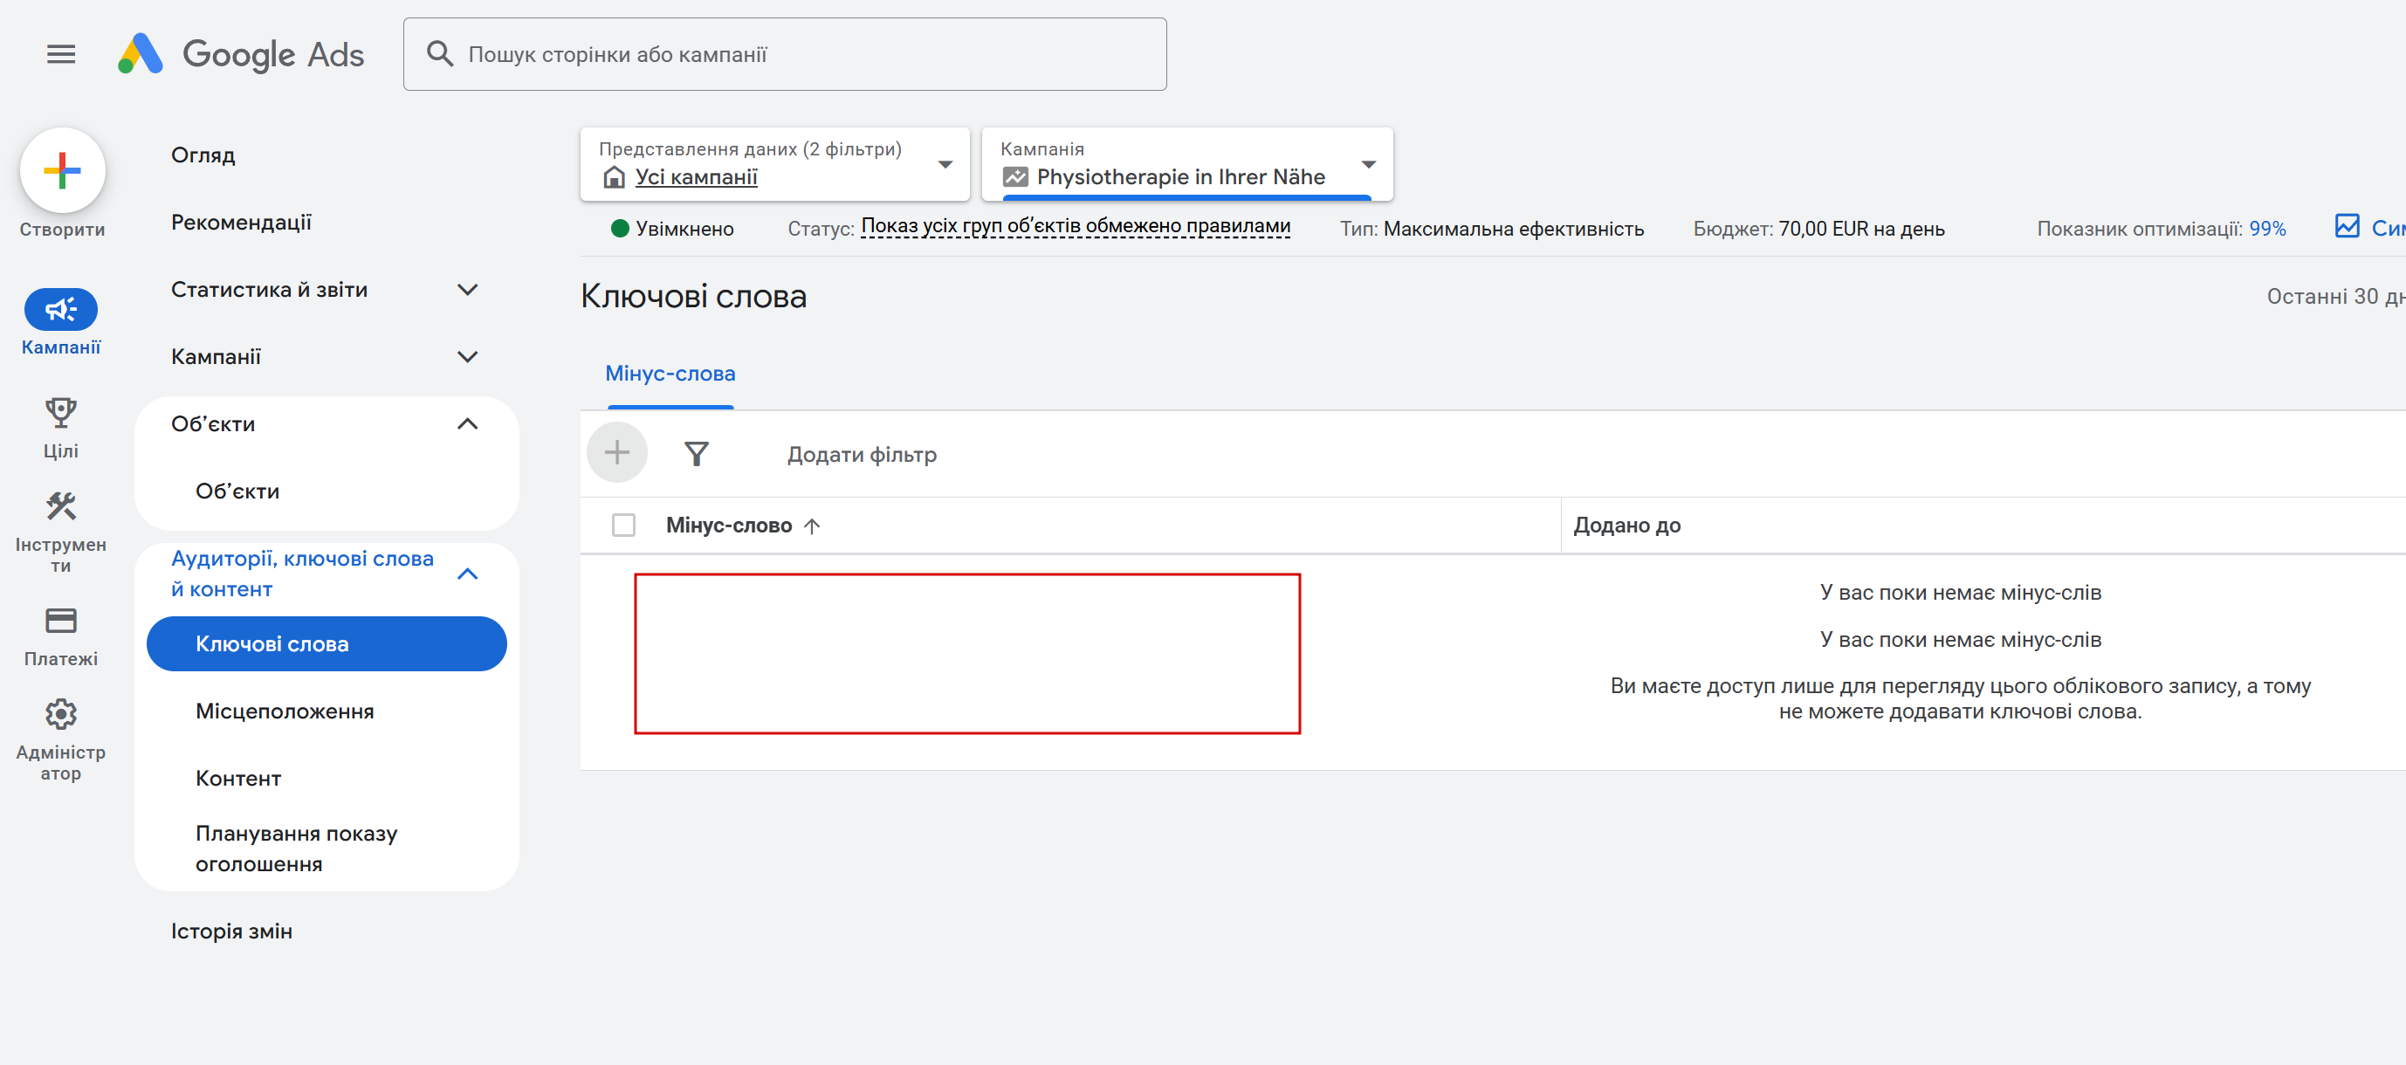This screenshot has width=2406, height=1065.
Task: Click the campaign status rules link
Action: pyautogui.click(x=1075, y=227)
